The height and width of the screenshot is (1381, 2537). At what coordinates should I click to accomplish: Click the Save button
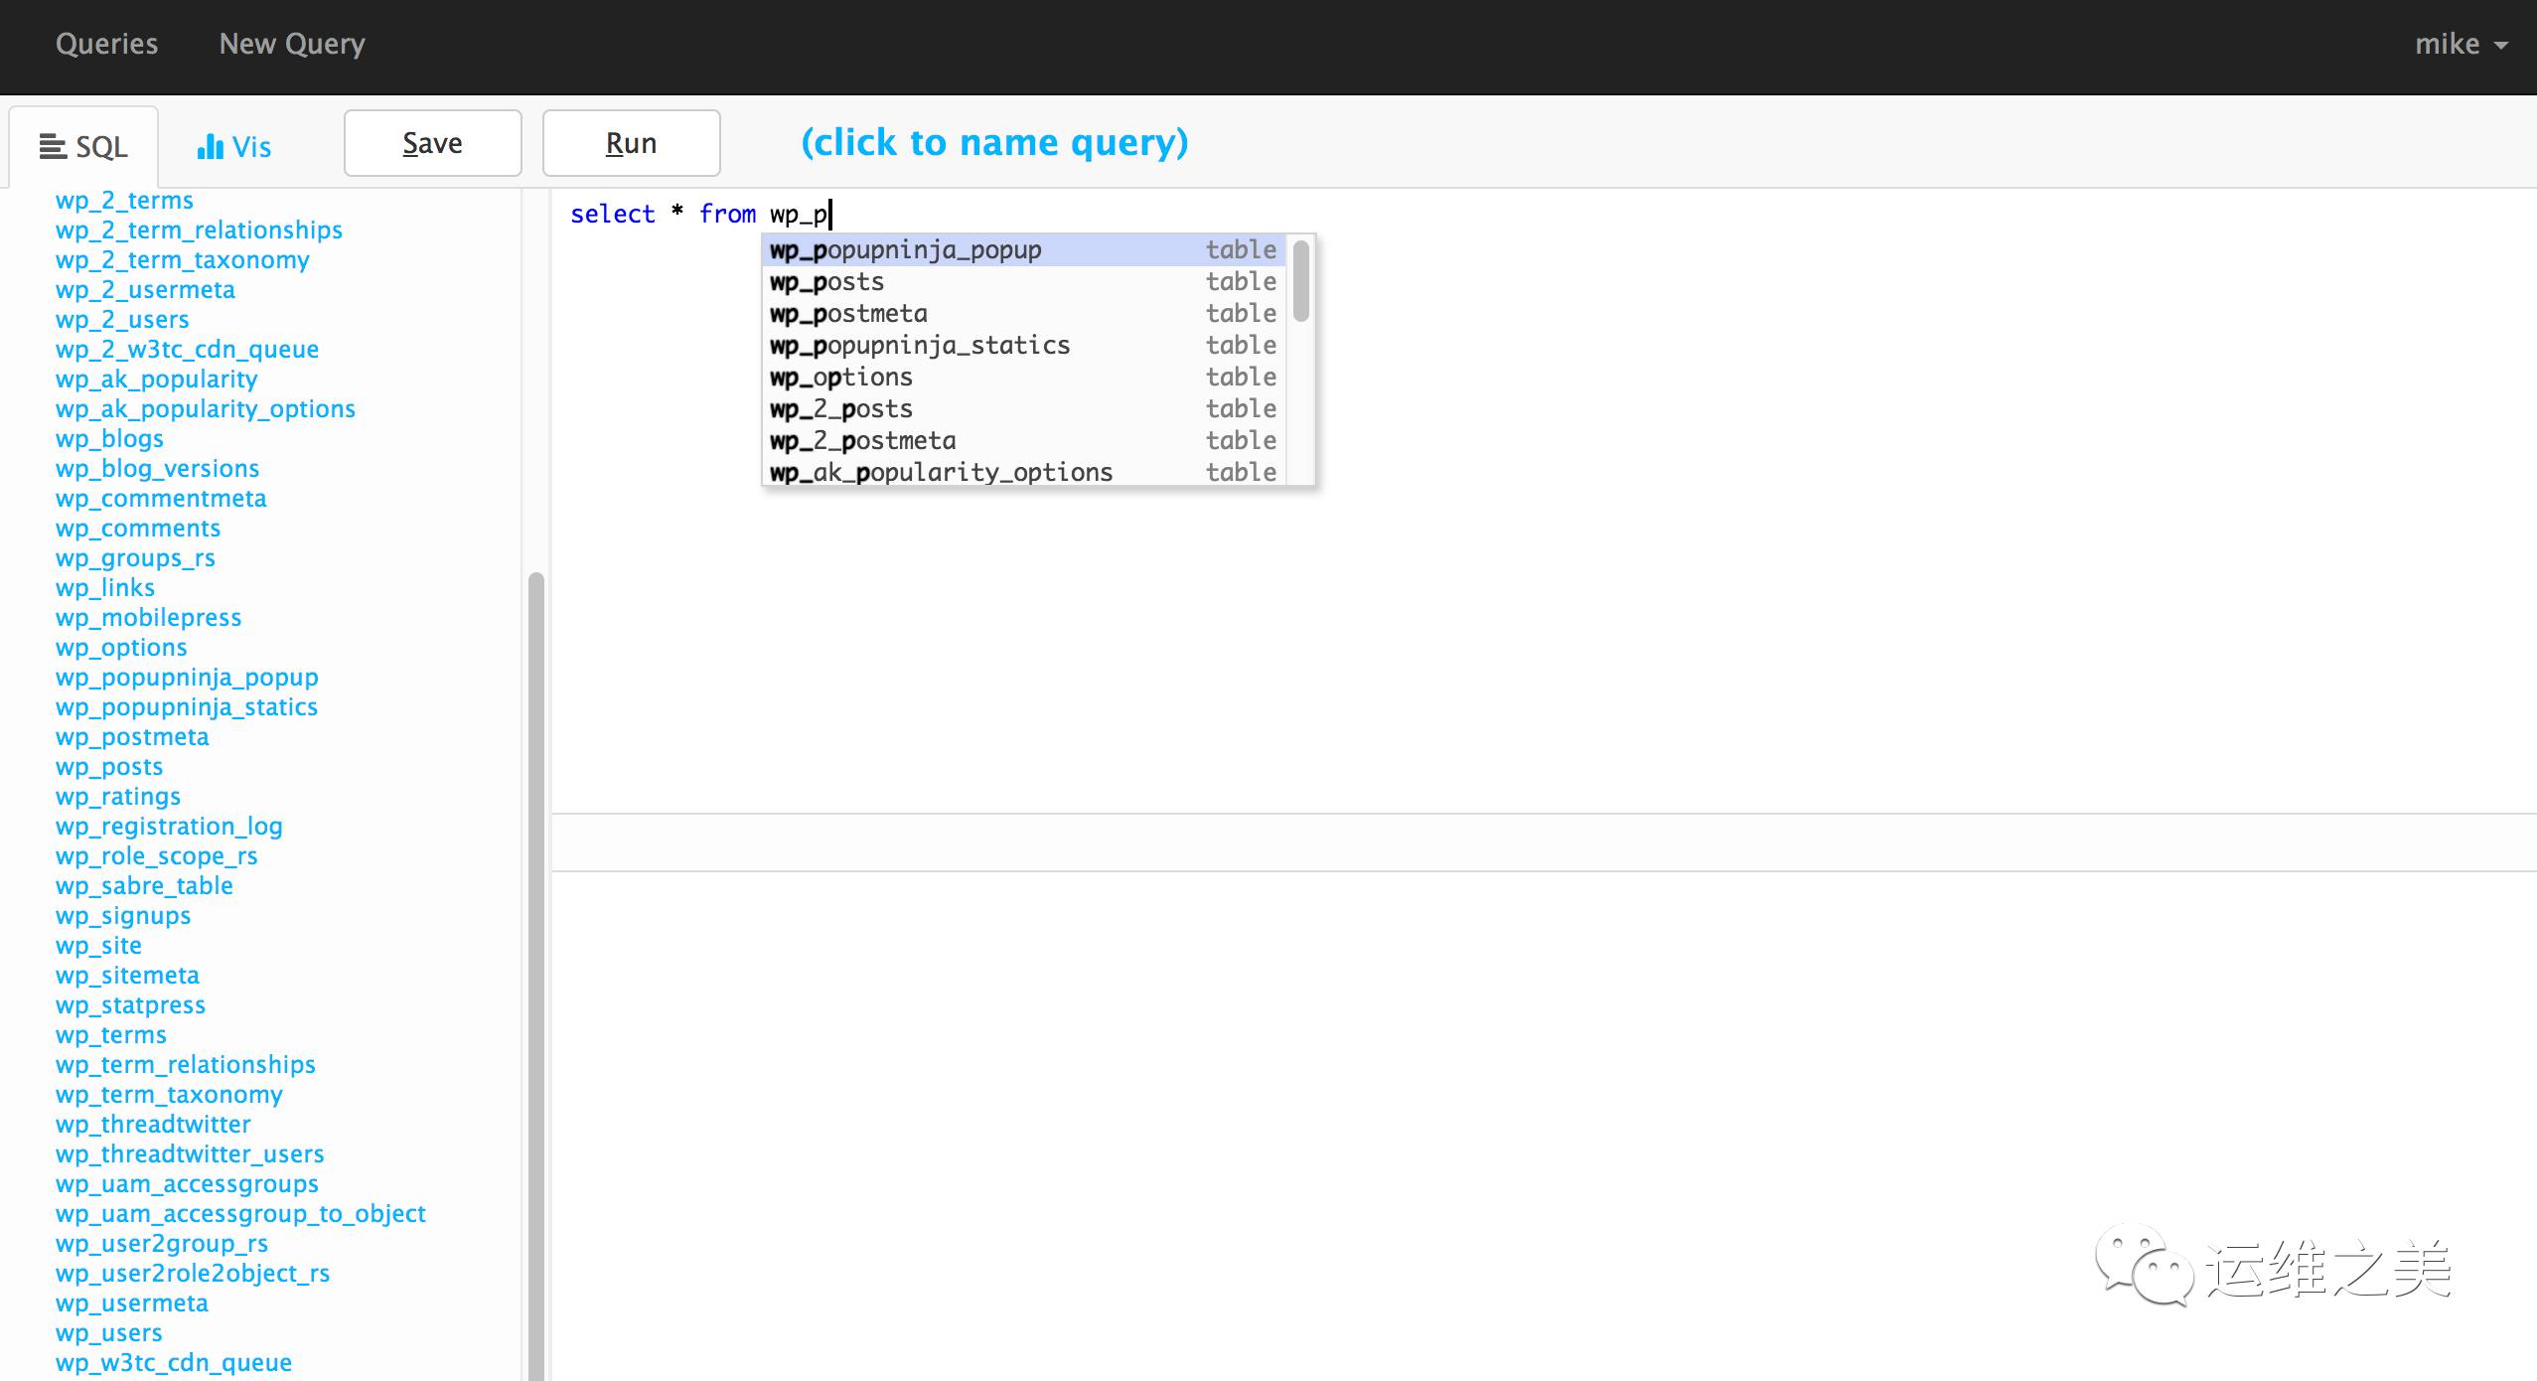click(432, 142)
